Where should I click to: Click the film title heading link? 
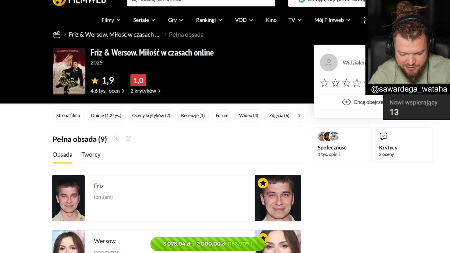point(152,53)
